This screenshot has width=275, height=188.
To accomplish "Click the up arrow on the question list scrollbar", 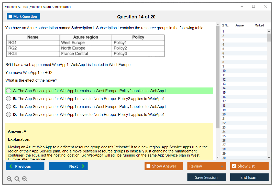I will point(269,31).
